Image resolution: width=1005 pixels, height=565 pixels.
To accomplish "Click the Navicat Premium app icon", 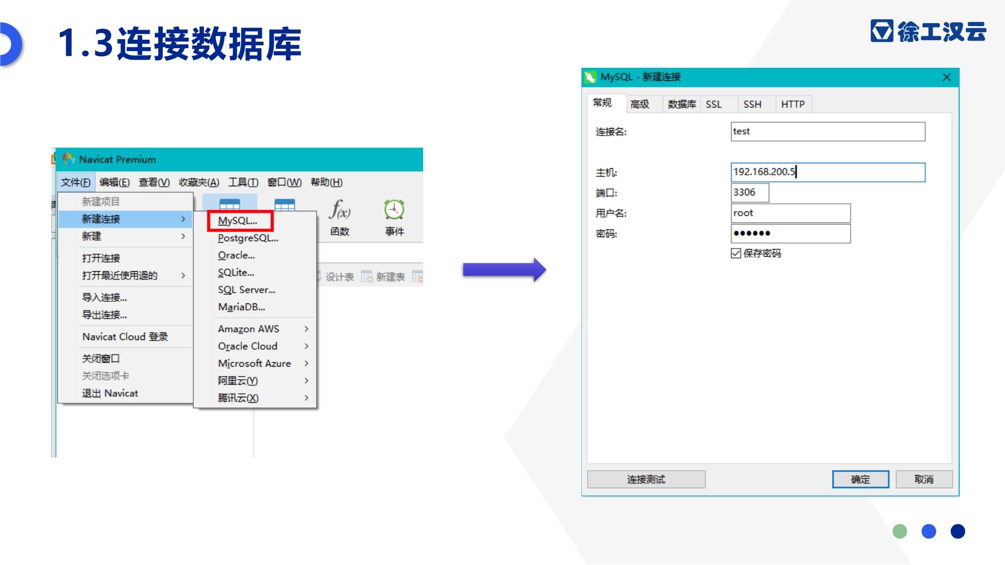I will tap(68, 159).
